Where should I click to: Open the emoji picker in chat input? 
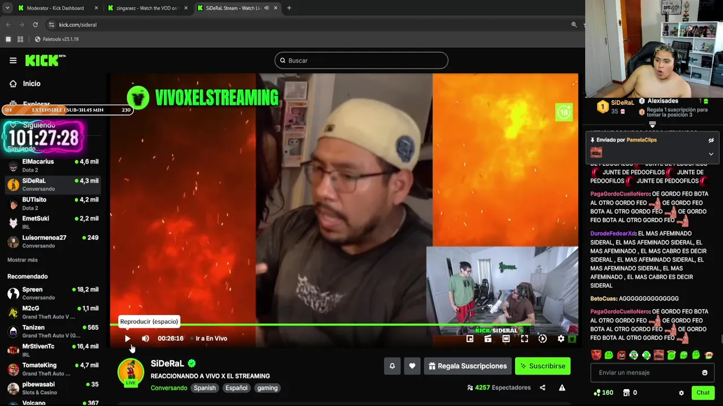click(x=704, y=373)
